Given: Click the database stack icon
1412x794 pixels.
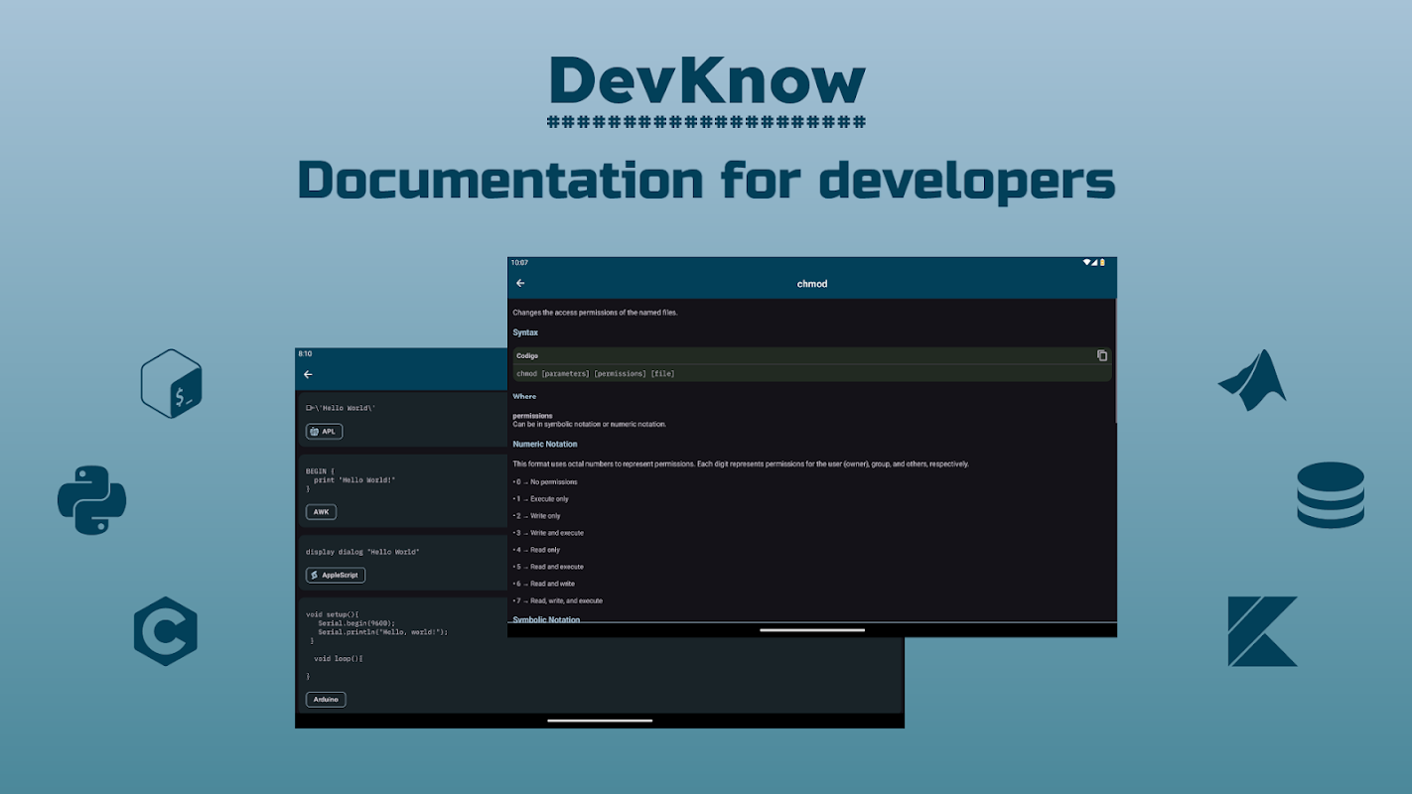Looking at the screenshot, I should pos(1330,494).
